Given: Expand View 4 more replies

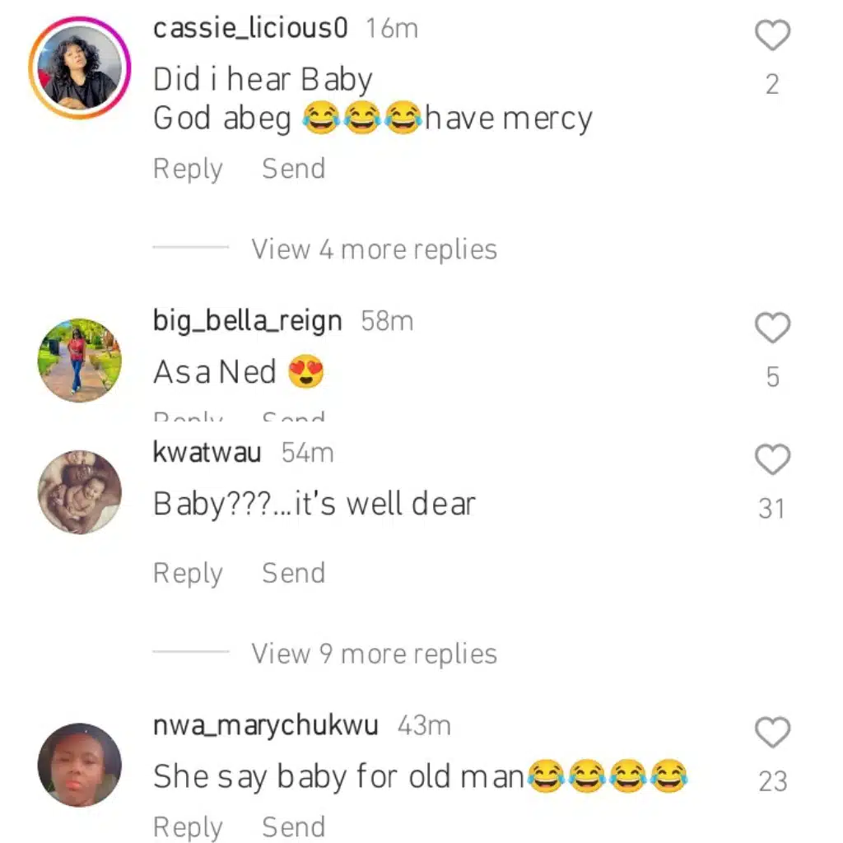Looking at the screenshot, I should 374,249.
